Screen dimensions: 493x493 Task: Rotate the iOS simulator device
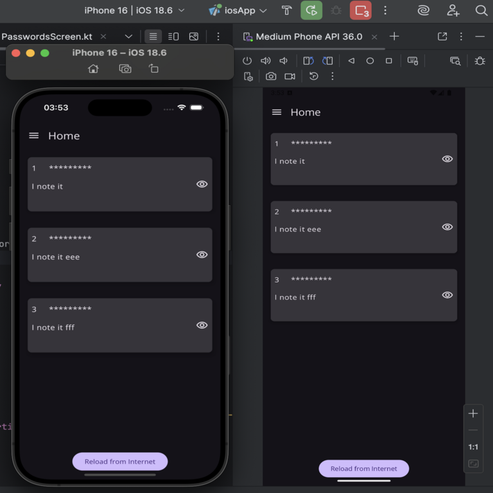tap(153, 69)
